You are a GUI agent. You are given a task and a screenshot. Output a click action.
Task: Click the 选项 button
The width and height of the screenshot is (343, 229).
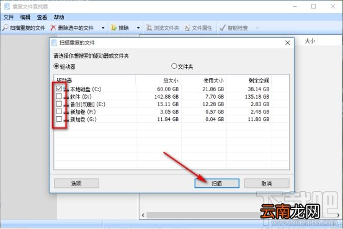(76, 184)
